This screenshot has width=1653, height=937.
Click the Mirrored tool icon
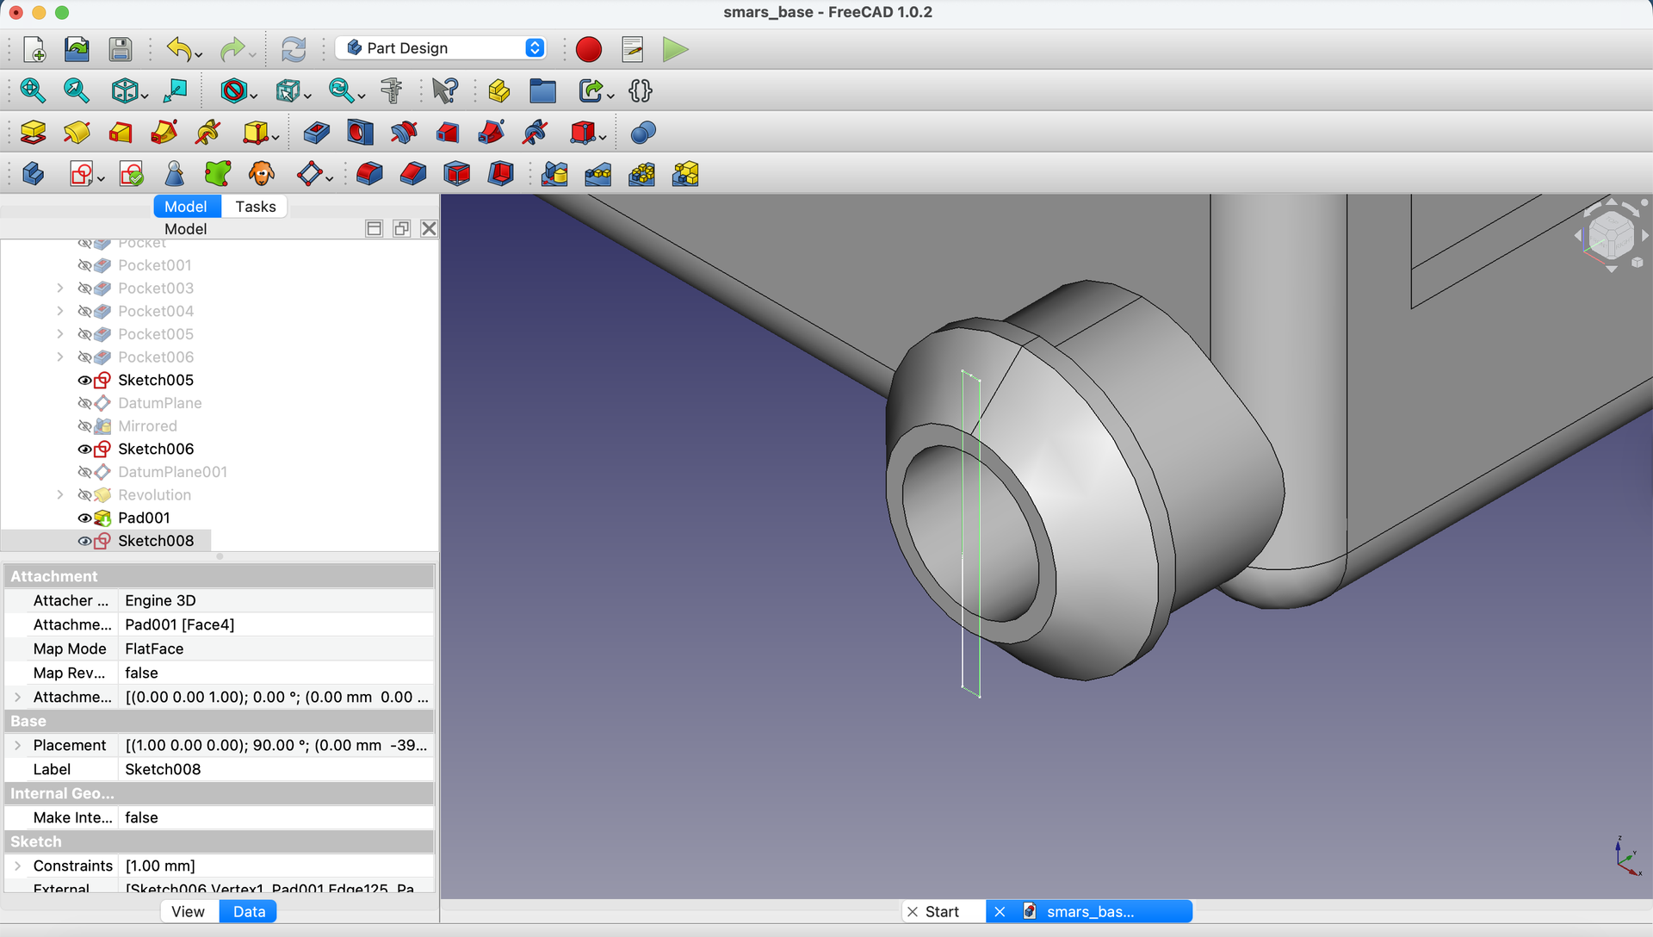click(554, 174)
